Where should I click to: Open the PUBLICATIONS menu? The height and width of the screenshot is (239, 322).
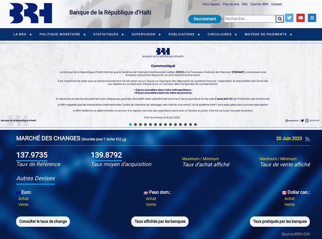click(181, 34)
